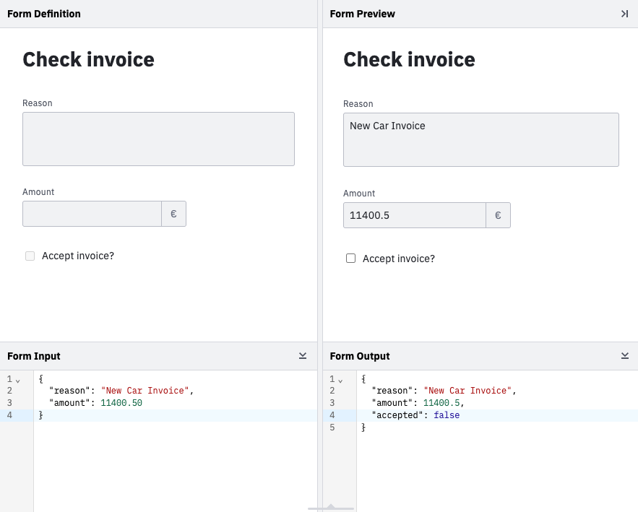Viewport: 638px width, 512px height.
Task: Click the "reason" key in Form Output
Action: pyautogui.click(x=392, y=391)
